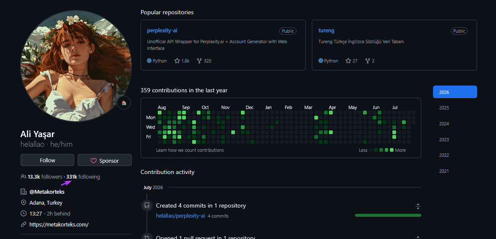Click the fork icon on tureng repository

point(367,61)
